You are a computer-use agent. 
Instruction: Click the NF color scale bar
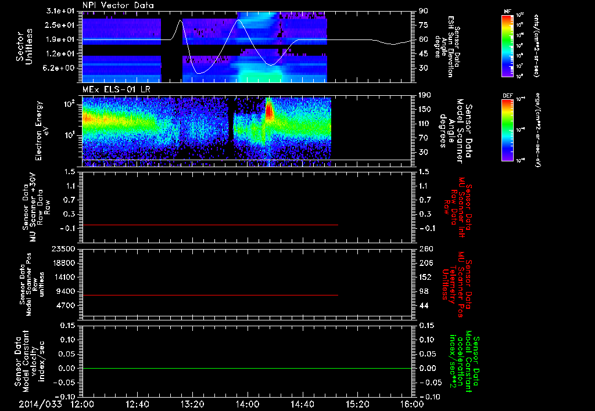507,45
